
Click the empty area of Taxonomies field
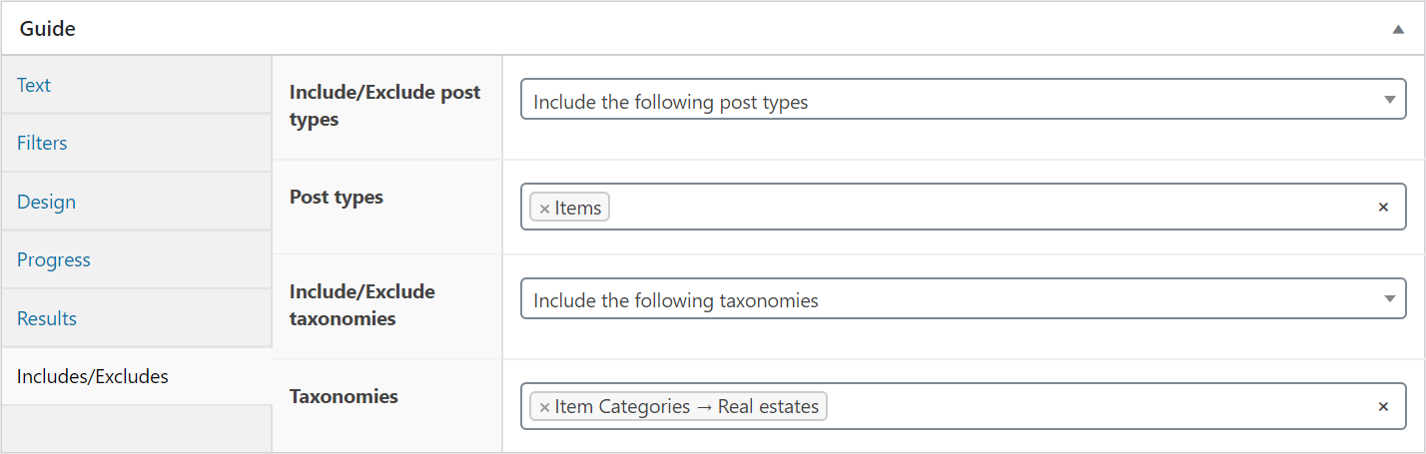(1098, 406)
